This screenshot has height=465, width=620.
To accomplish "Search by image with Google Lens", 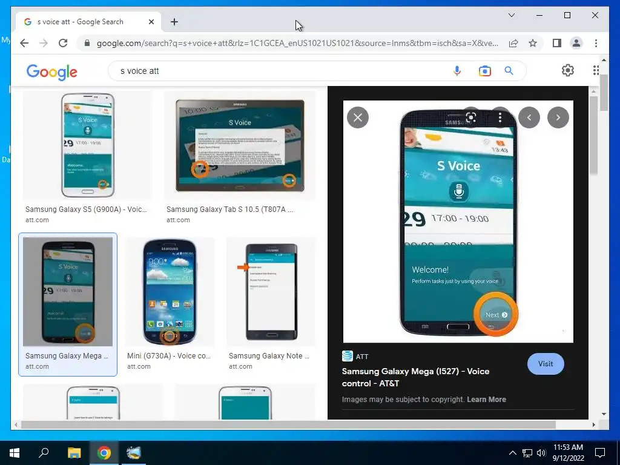I will coord(485,71).
